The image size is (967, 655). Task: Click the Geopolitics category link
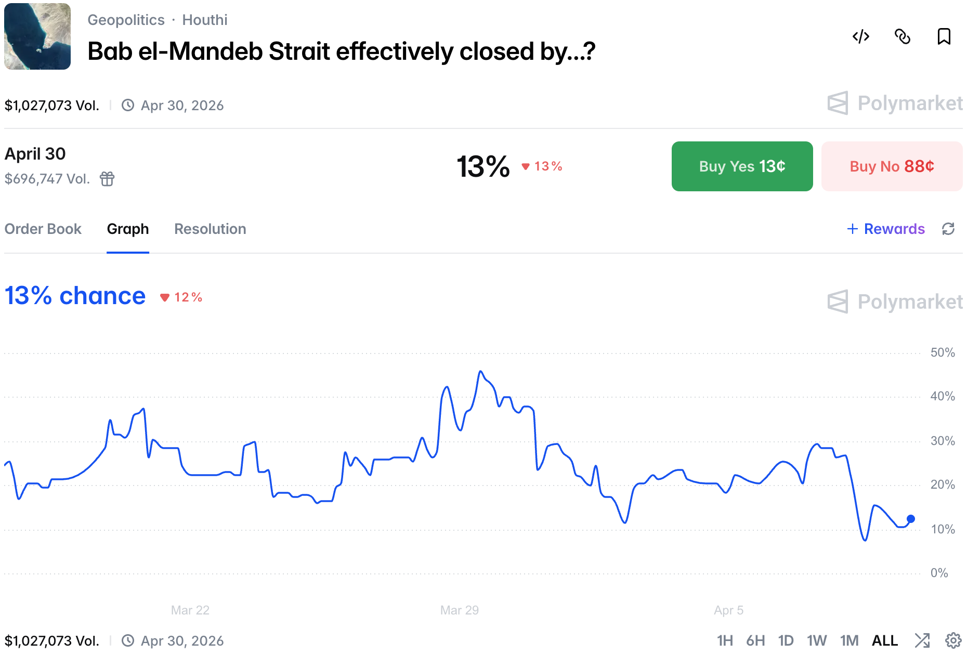tap(126, 20)
